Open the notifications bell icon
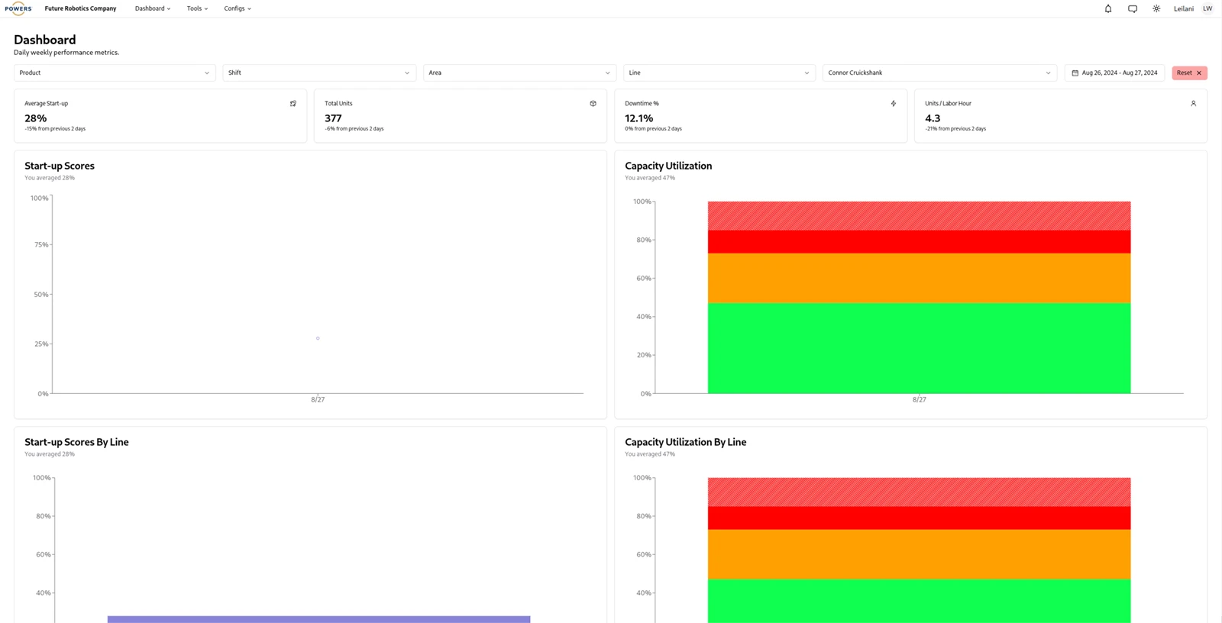 point(1108,9)
